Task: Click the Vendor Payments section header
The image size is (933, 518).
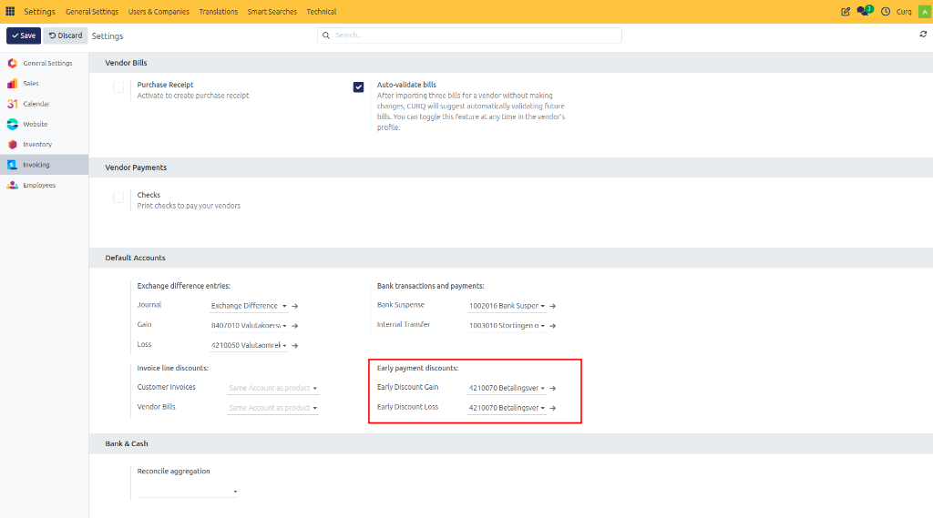Action: pos(136,168)
